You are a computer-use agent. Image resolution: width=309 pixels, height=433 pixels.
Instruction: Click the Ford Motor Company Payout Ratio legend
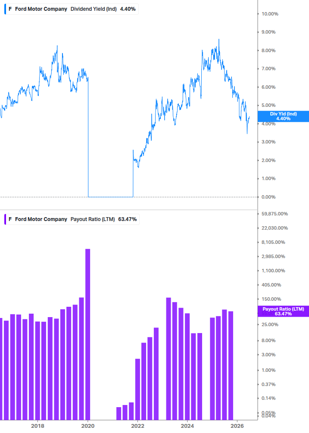[x=72, y=219]
